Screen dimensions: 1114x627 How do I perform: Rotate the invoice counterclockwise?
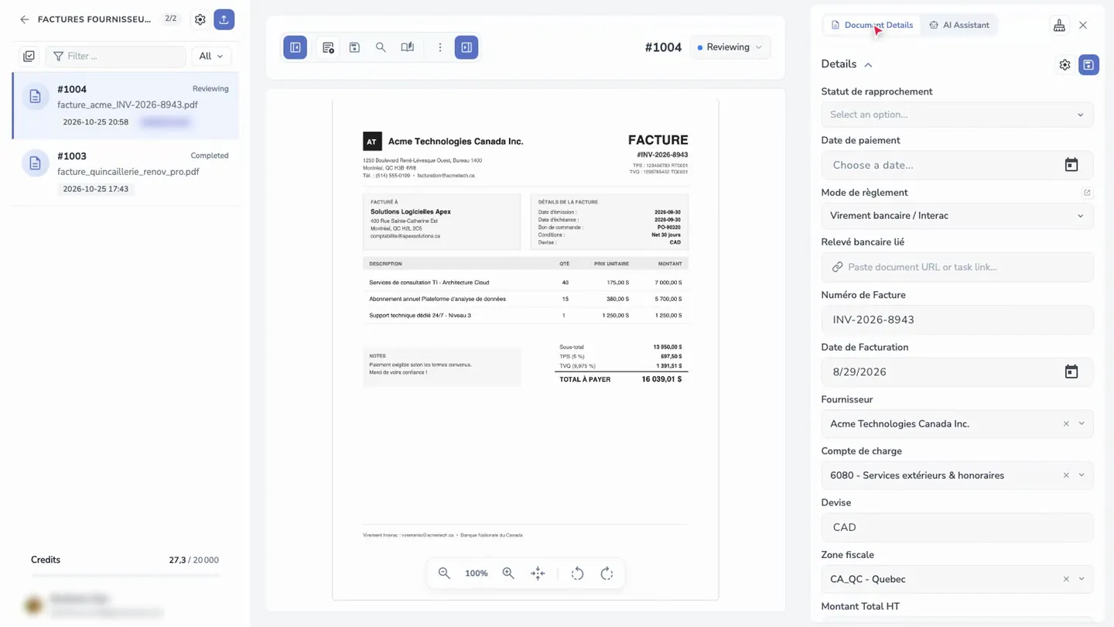(x=577, y=574)
